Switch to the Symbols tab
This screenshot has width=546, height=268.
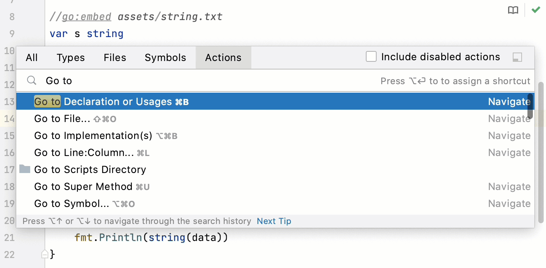pos(165,57)
